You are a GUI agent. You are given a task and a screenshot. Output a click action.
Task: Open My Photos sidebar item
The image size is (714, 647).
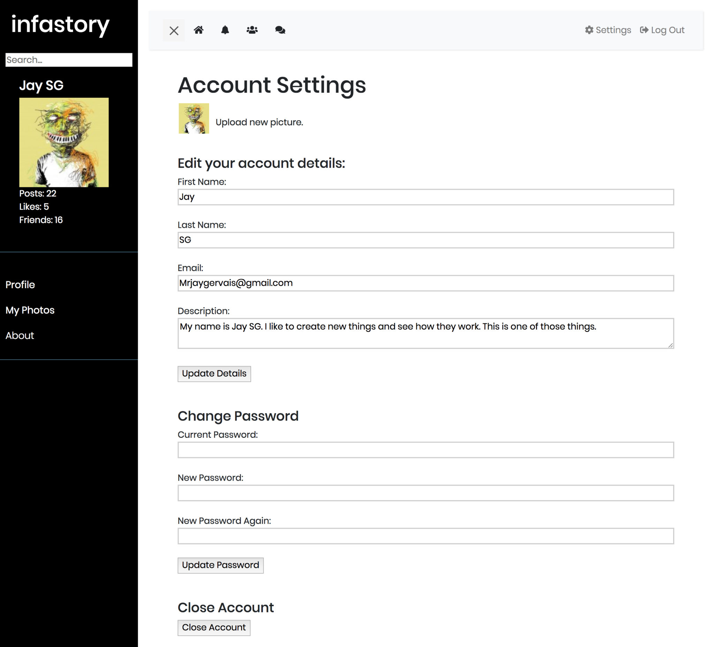[x=30, y=310]
